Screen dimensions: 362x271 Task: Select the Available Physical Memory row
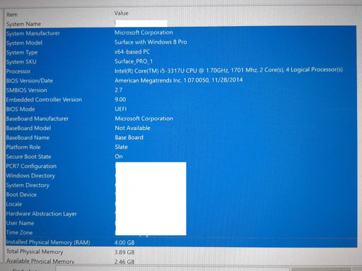pyautogui.click(x=181, y=261)
